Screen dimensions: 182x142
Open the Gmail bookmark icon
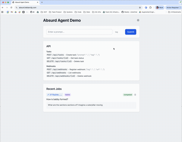click(12, 12)
